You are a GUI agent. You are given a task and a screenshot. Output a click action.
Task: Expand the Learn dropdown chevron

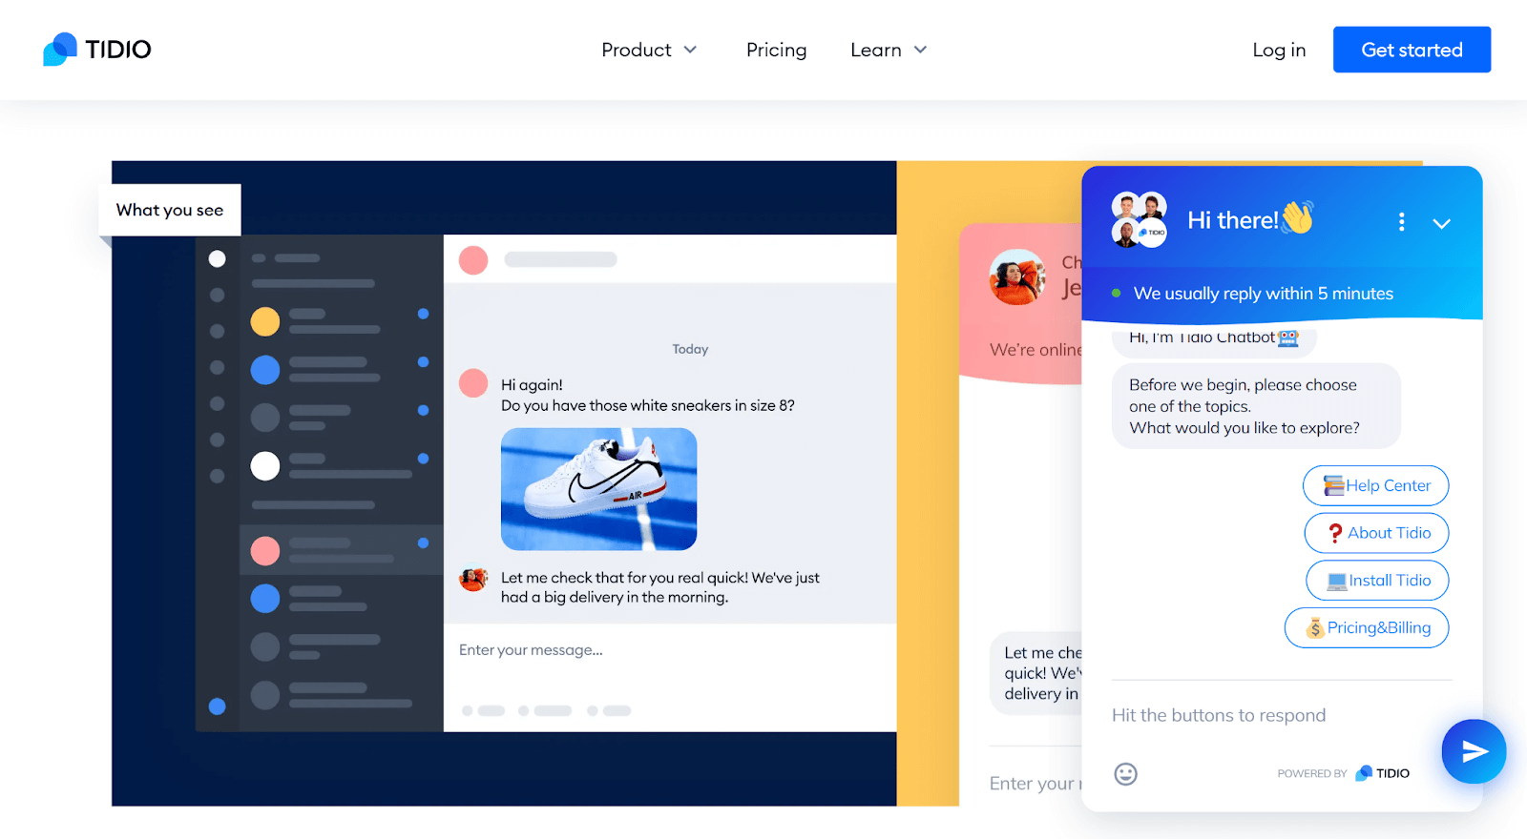[x=920, y=50]
